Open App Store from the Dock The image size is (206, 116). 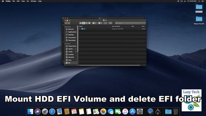pyautogui.click(x=132, y=111)
